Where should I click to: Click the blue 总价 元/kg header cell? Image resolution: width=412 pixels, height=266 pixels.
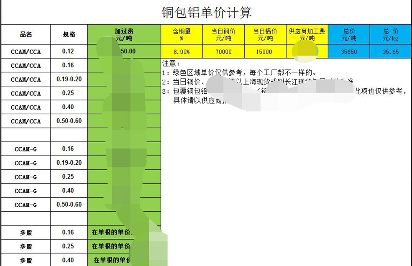click(391, 34)
